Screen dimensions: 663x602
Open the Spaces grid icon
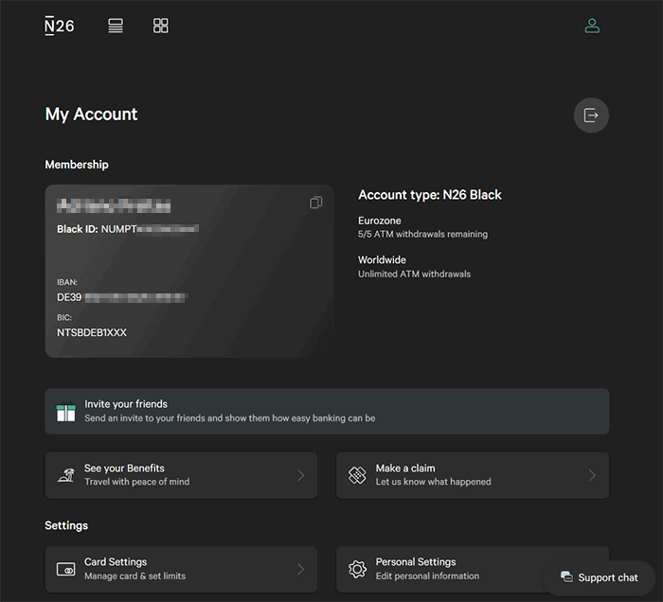point(161,26)
